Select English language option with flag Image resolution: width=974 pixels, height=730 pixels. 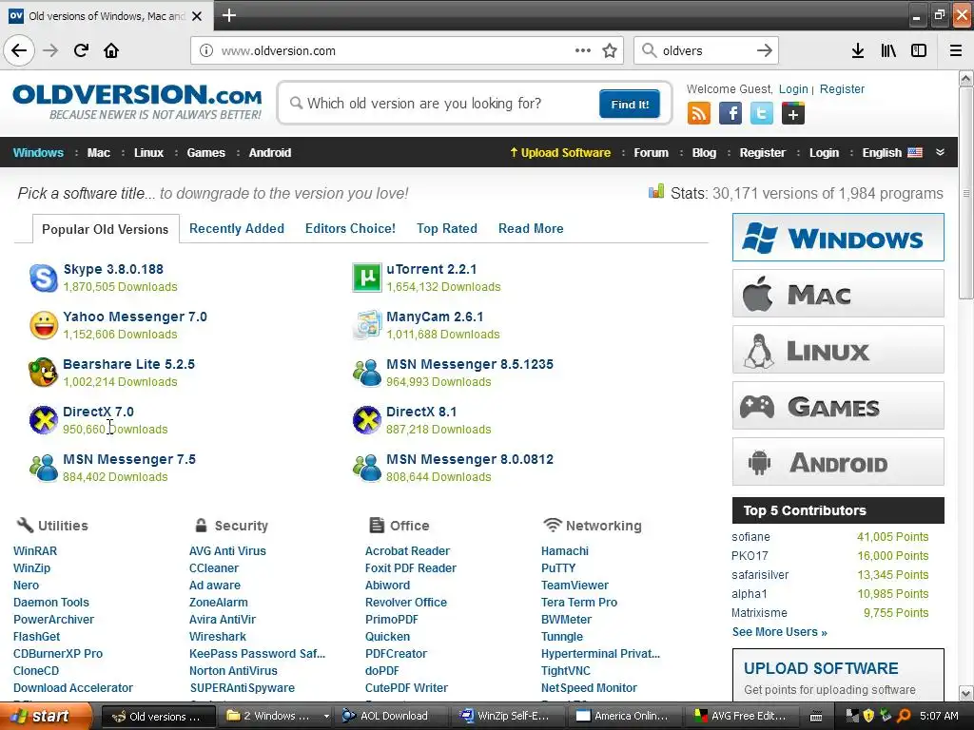coord(892,153)
